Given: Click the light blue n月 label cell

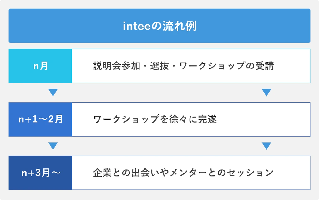Looking at the screenshot, I should 40,66.
